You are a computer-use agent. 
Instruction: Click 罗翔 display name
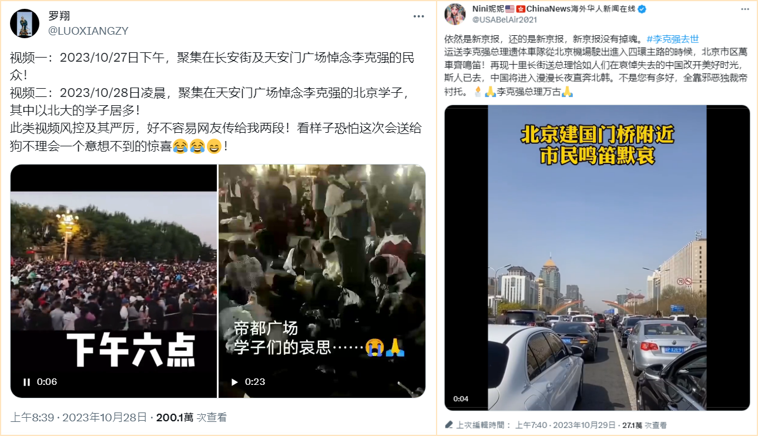pos(59,16)
